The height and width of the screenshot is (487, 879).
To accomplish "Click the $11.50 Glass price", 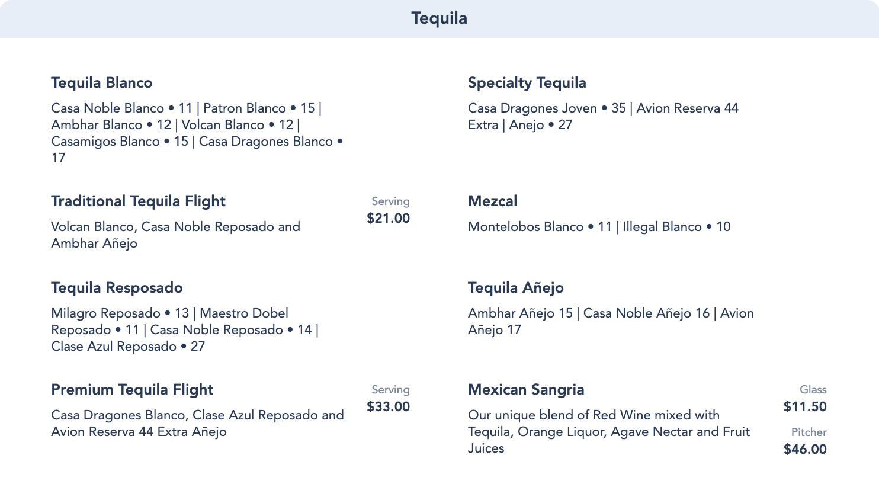I will [804, 407].
